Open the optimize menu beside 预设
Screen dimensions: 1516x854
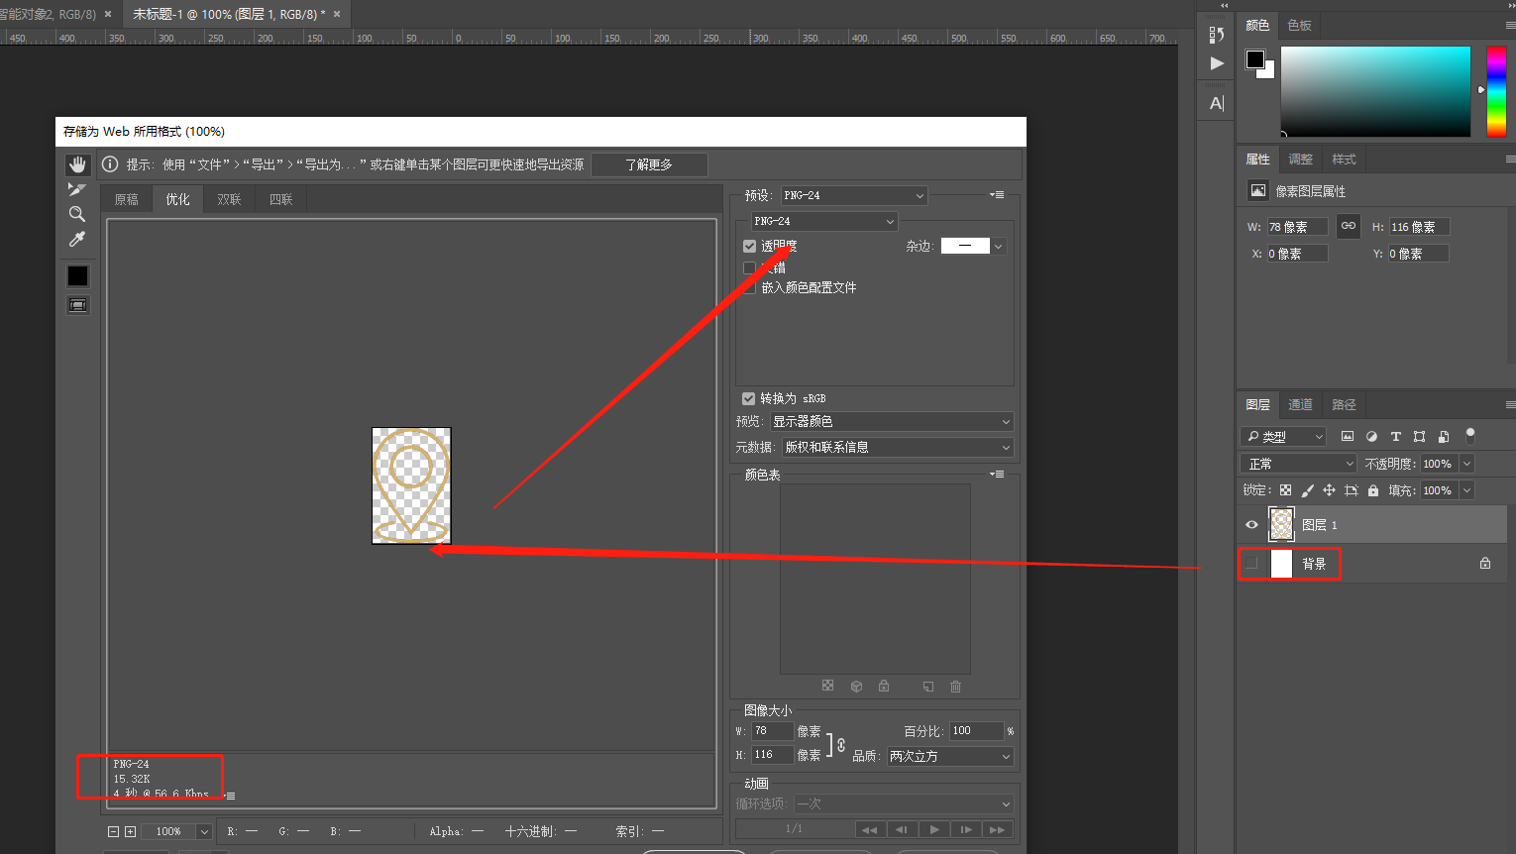[x=998, y=195]
